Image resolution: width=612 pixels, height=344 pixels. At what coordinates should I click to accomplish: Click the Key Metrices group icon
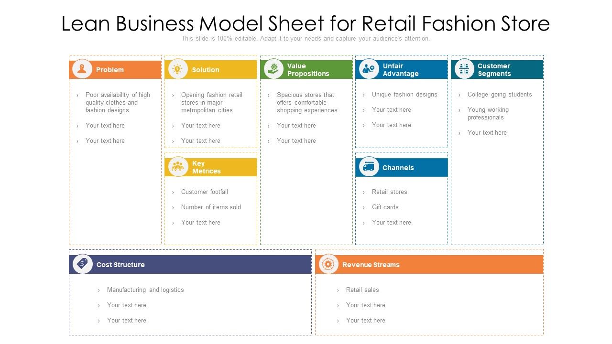[178, 167]
